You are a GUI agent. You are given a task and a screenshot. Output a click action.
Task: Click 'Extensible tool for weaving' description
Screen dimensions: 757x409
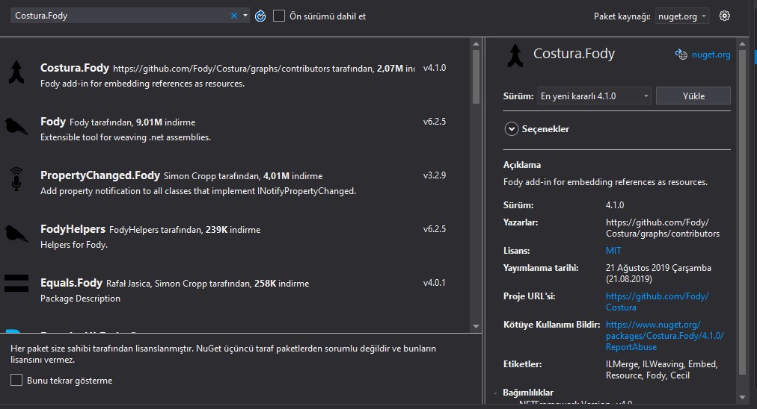126,137
